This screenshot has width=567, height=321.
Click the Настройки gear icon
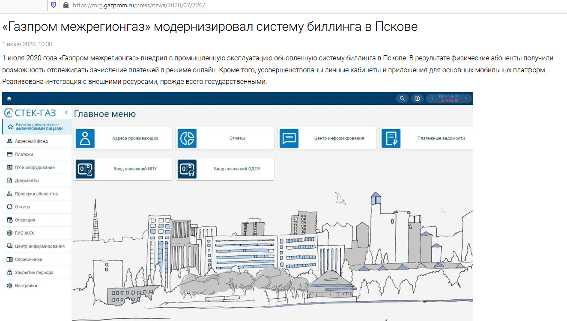click(9, 285)
